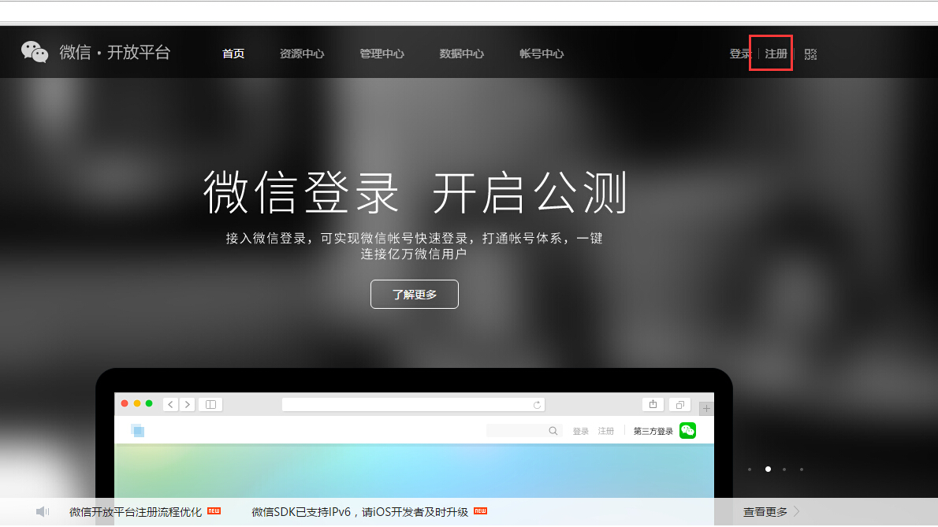Viewport: 938px width, 527px height.
Task: Select the second active carousel dot
Action: 768,469
